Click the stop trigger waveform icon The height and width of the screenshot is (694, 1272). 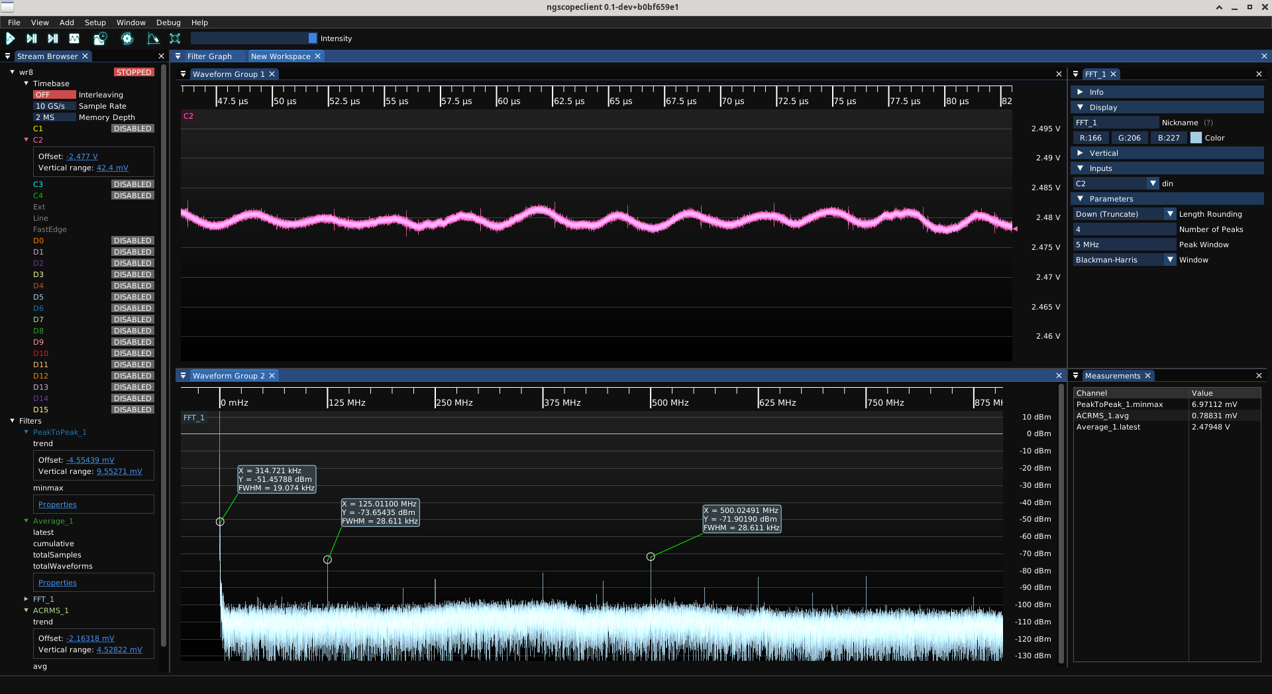(74, 38)
